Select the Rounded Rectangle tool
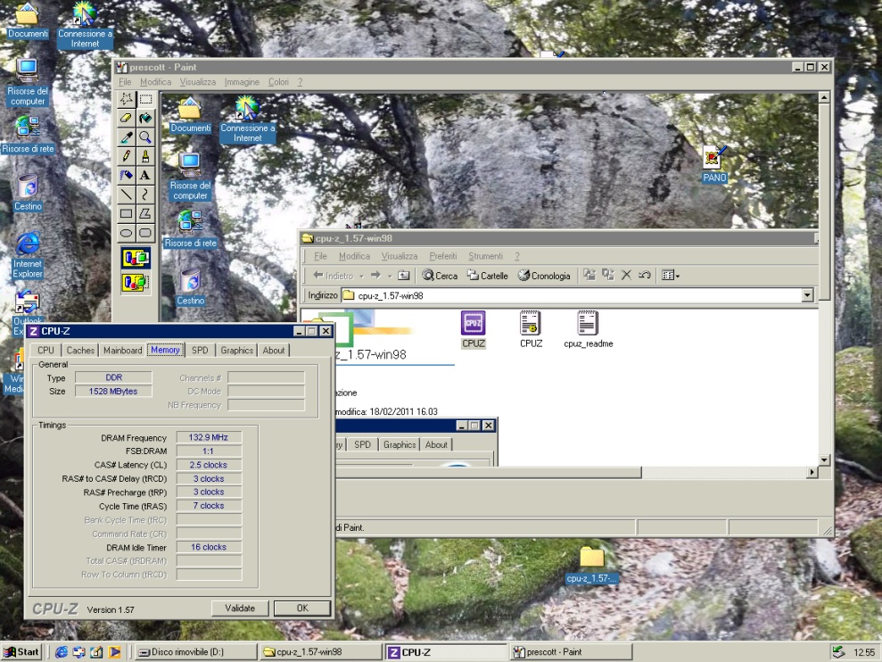This screenshot has height=662, width=882. [x=145, y=233]
